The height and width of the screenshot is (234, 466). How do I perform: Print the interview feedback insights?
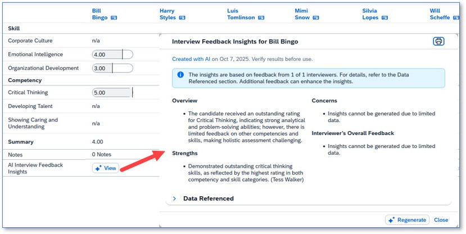coord(438,42)
